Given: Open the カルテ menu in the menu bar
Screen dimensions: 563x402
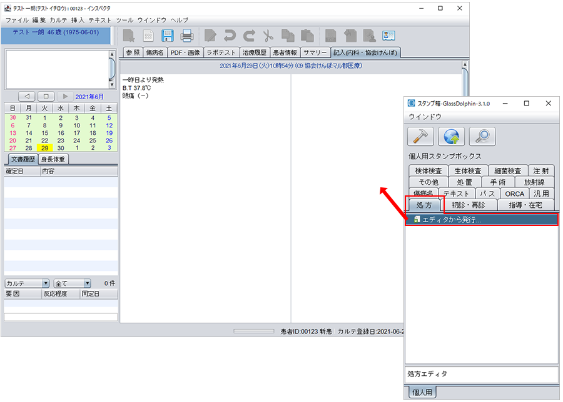Looking at the screenshot, I should 58,20.
